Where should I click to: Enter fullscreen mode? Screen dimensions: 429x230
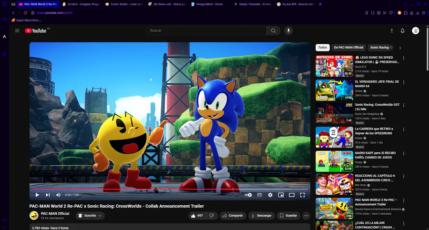302,195
